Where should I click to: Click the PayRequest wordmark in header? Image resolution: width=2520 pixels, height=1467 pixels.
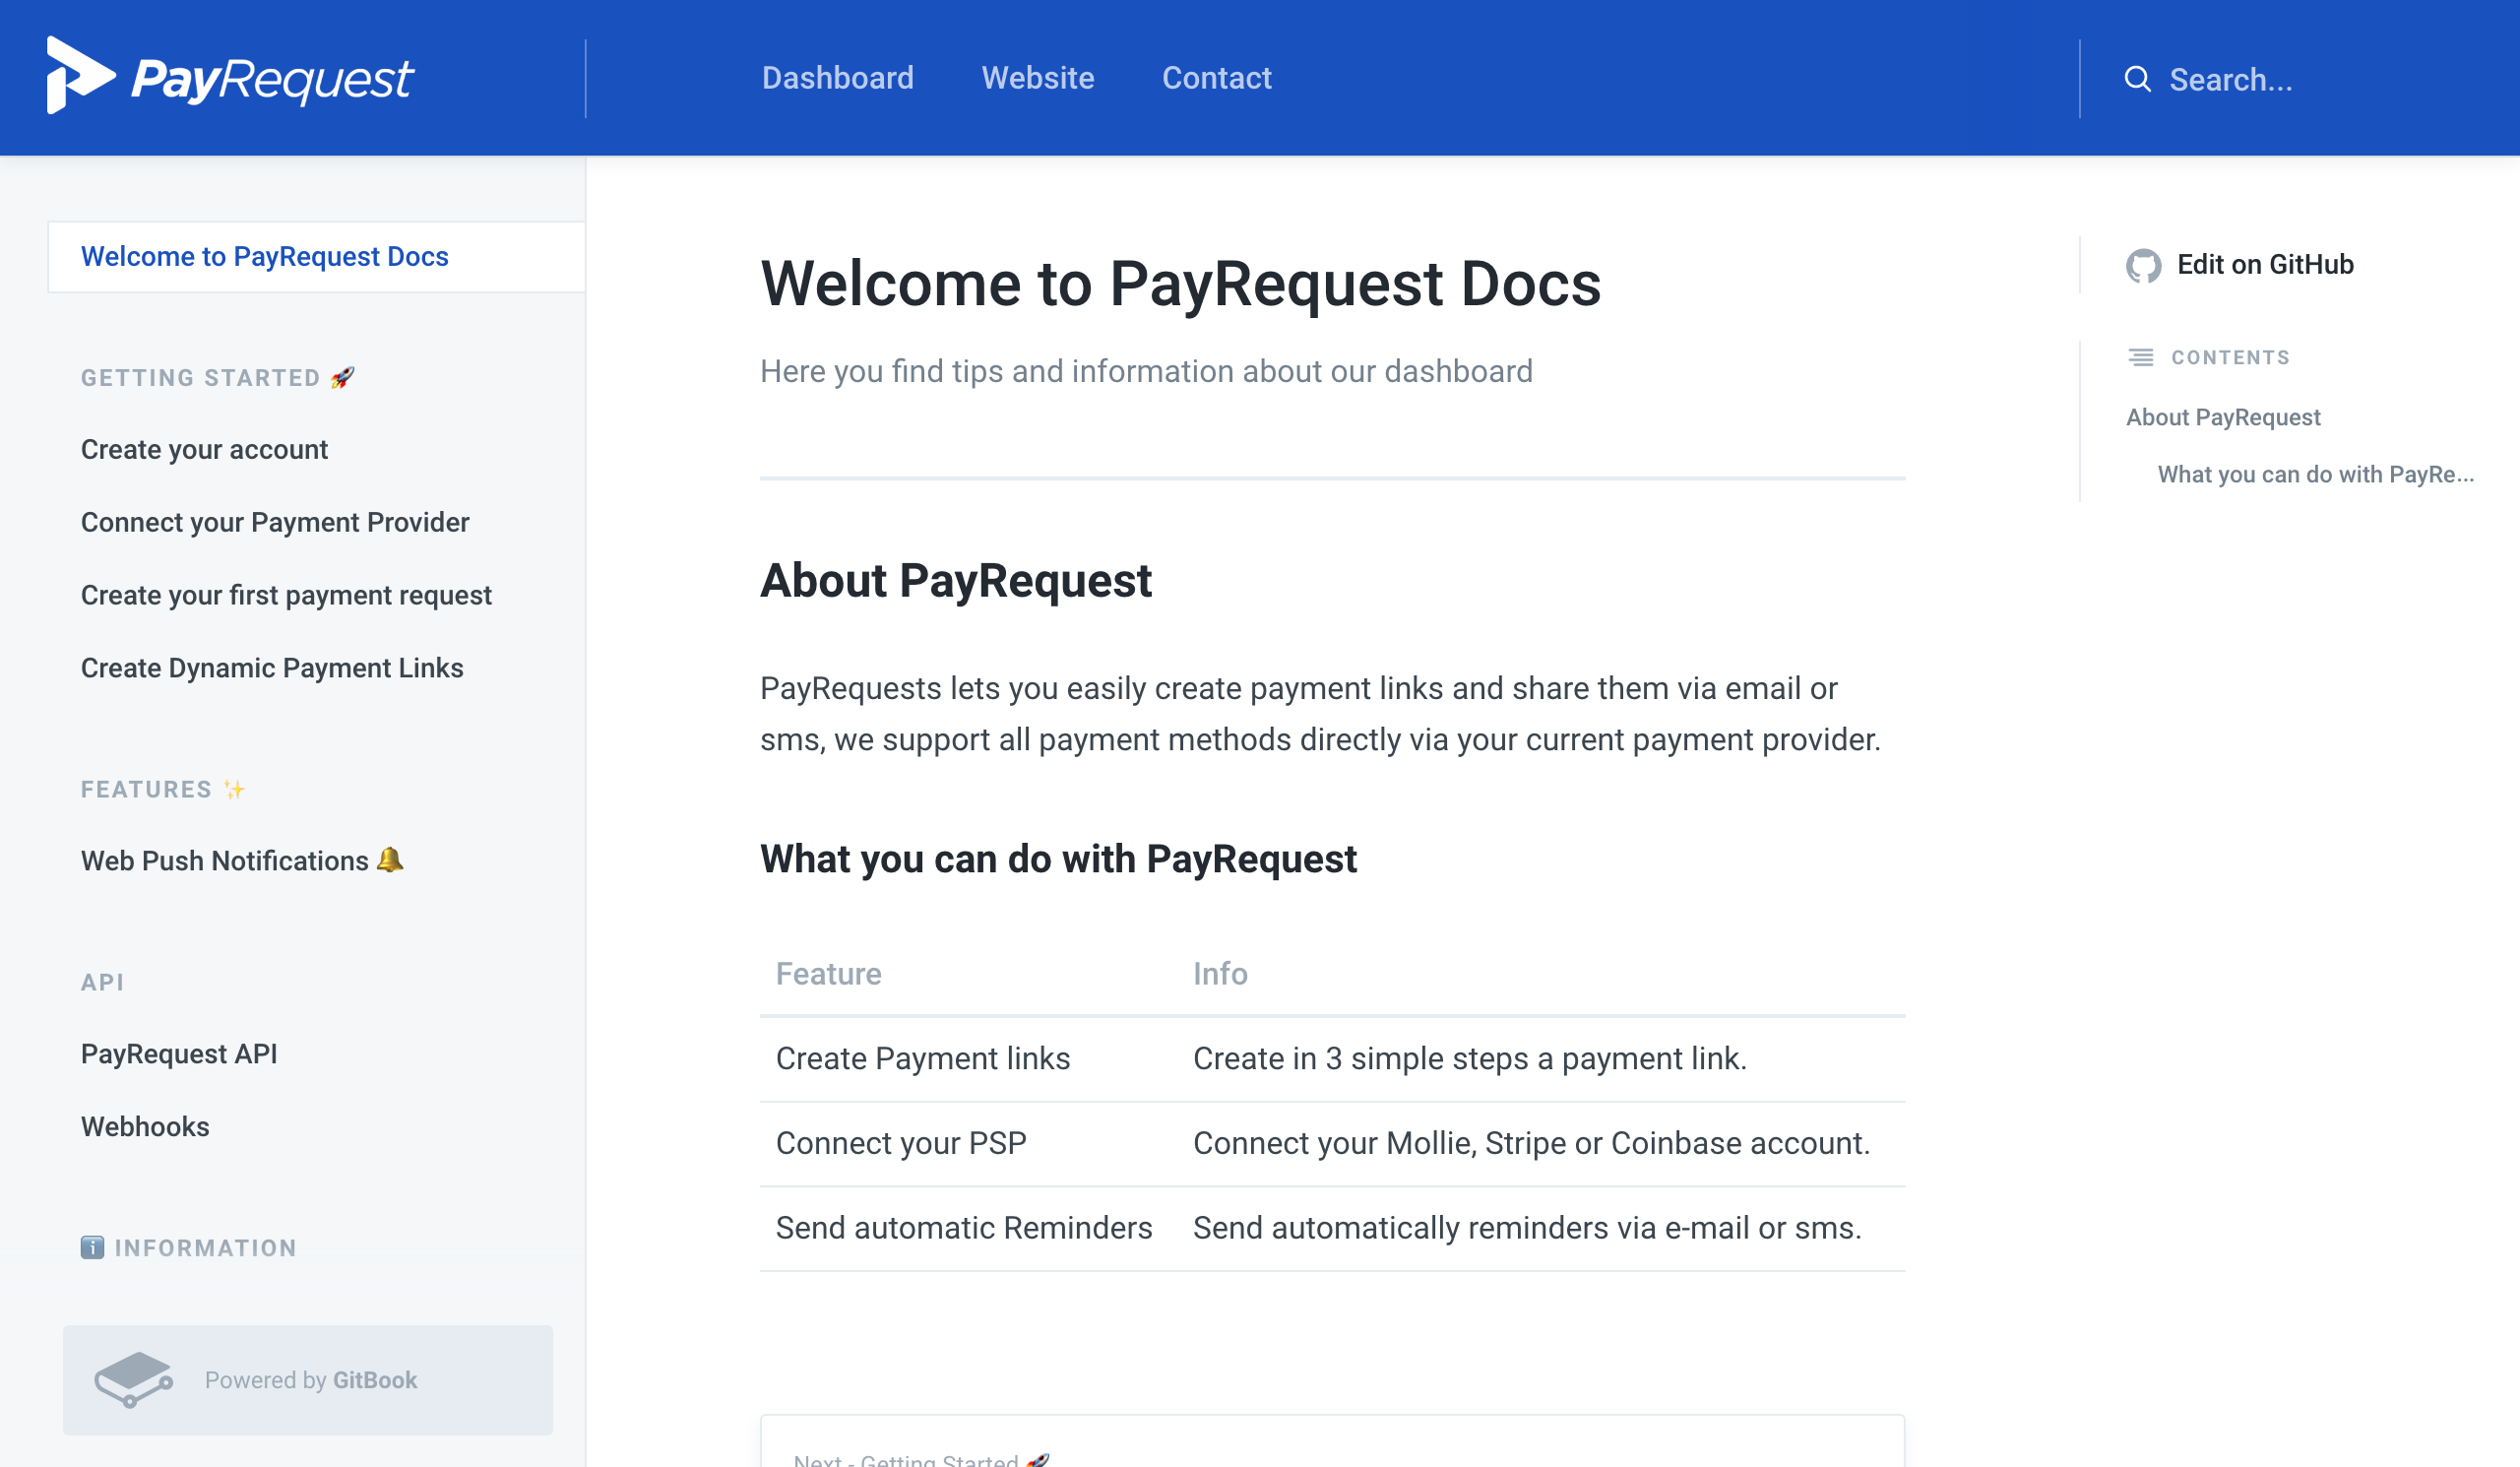point(272,79)
